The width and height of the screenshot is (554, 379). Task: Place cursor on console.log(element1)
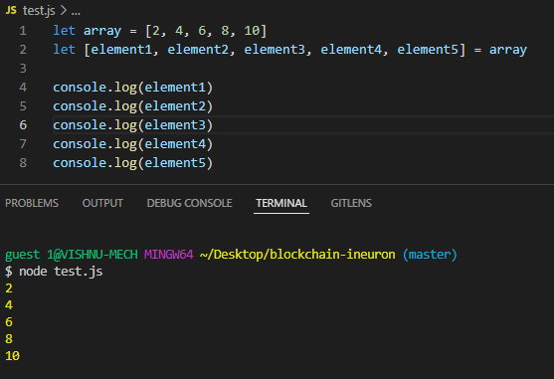(133, 88)
